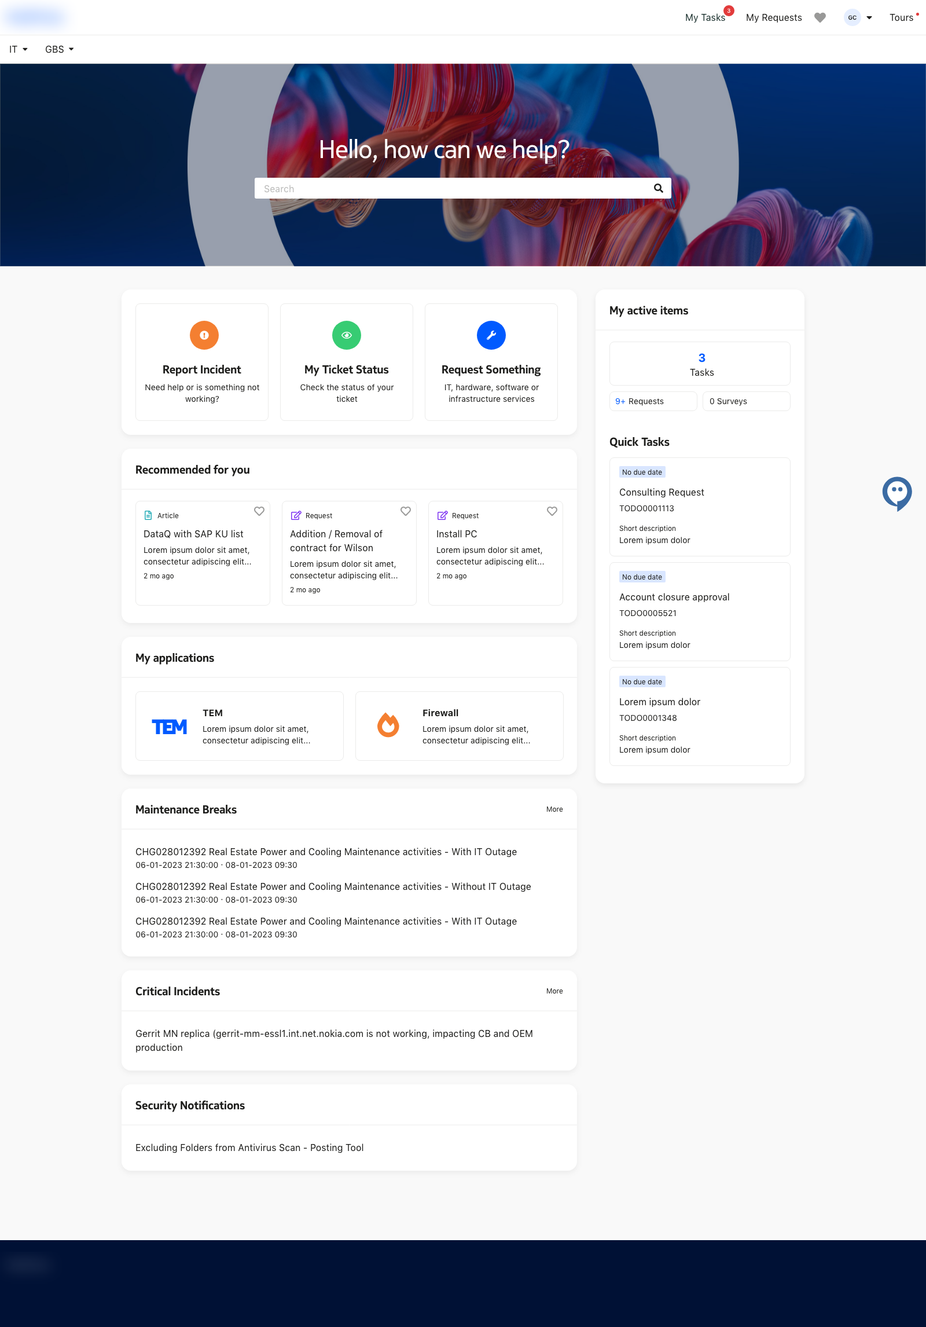Favorite the Addition / Removal of contract request
Image resolution: width=926 pixels, height=1327 pixels.
pos(406,511)
